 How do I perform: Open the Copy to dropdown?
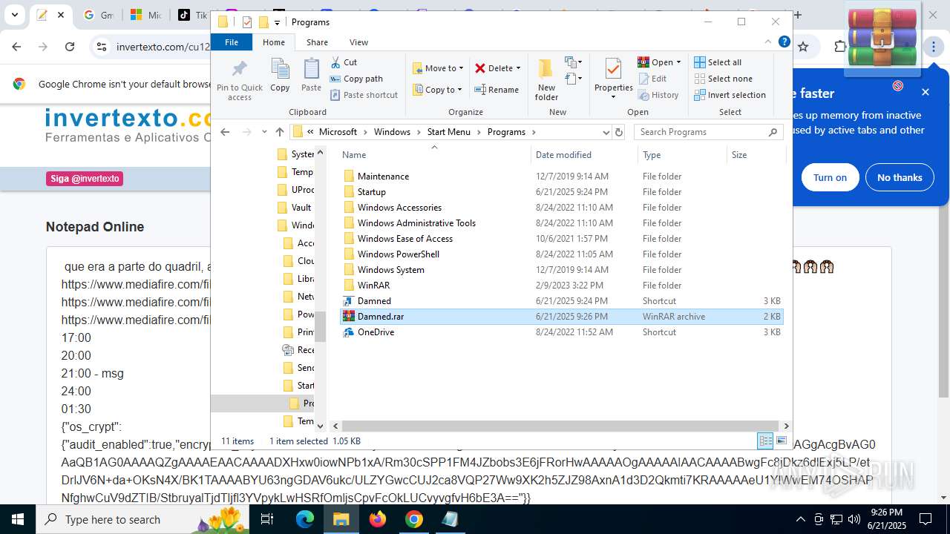tap(438, 90)
